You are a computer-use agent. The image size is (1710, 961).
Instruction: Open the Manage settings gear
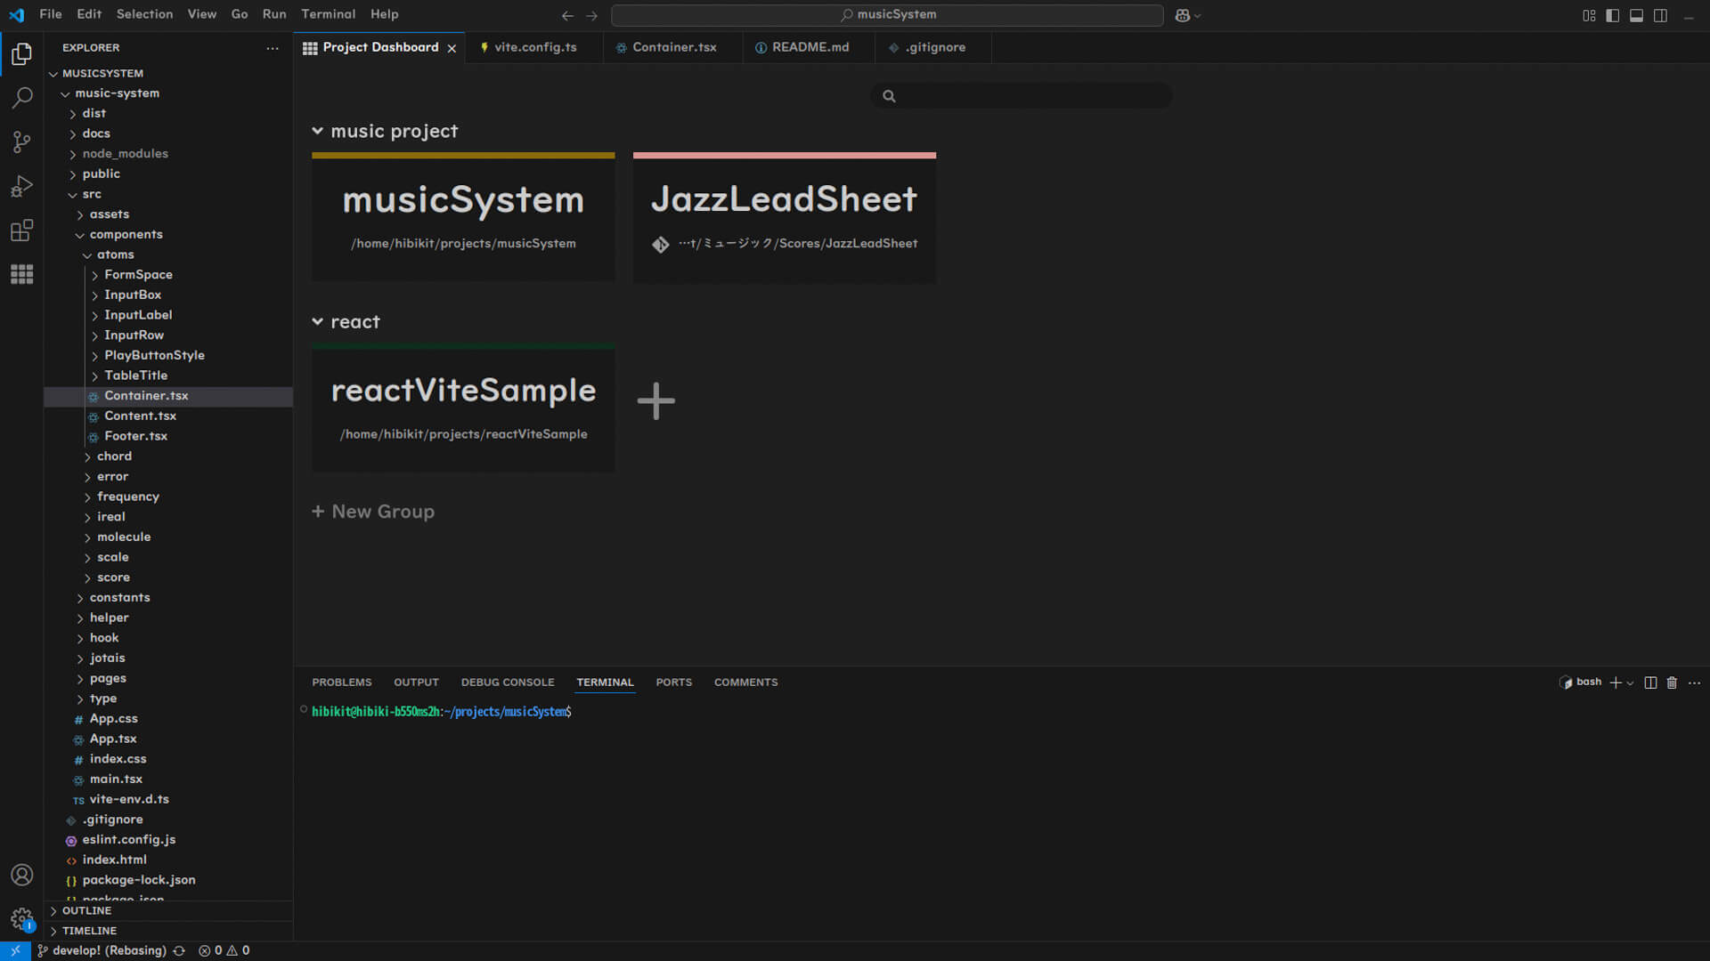coord(21,918)
